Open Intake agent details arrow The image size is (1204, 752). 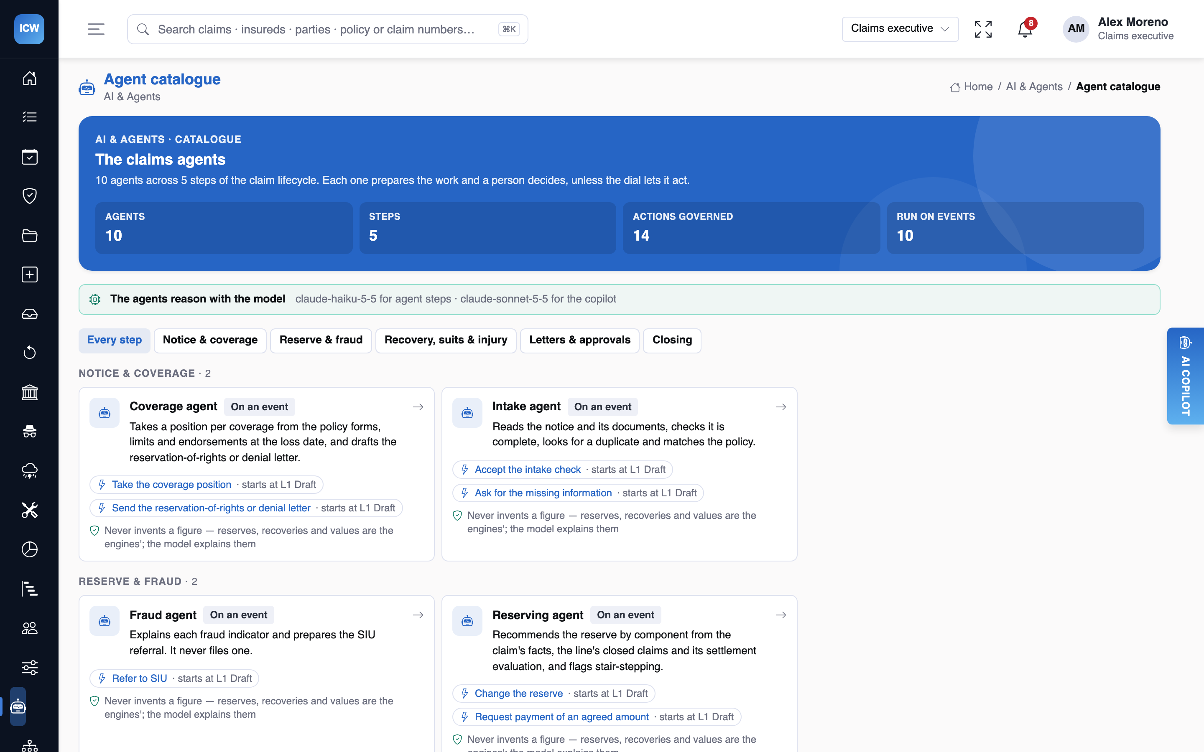tap(781, 407)
